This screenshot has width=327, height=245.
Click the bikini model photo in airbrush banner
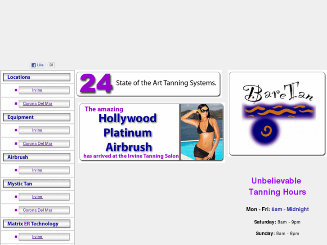[x=202, y=132]
